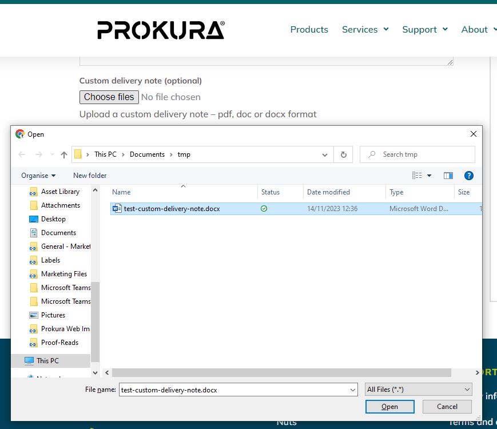Click the Cancel button

pos(447,407)
